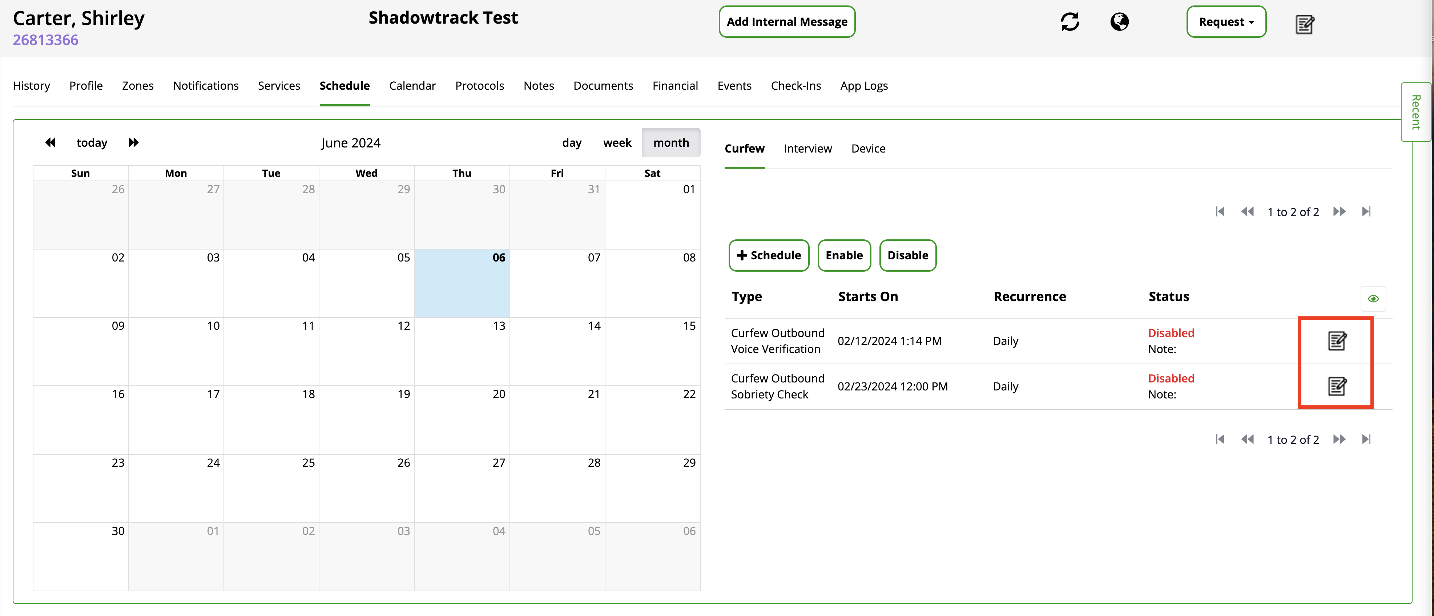
Task: Jump to first page, bottom pagination
Action: pyautogui.click(x=1220, y=439)
